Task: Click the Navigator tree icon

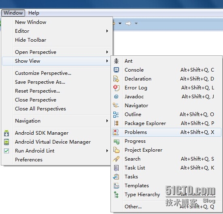Action: tap(116, 105)
